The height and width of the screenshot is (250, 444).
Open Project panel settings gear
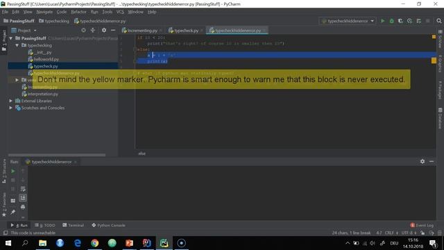[104, 30]
